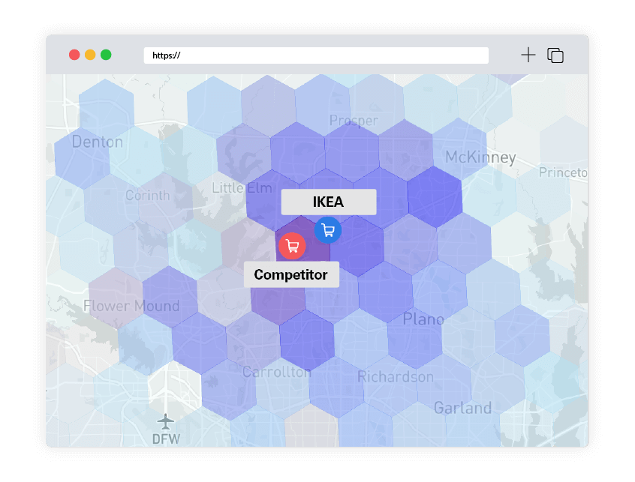Focus the https:// address bar
Screen dimensions: 635x482
coord(316,55)
